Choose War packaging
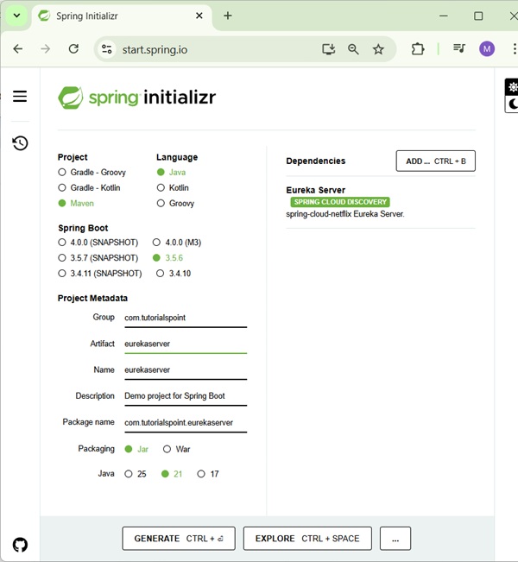 tap(176, 449)
